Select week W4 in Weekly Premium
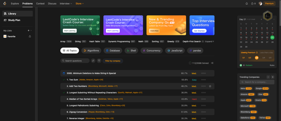The image size is (281, 121). pyautogui.click(x=264, y=58)
